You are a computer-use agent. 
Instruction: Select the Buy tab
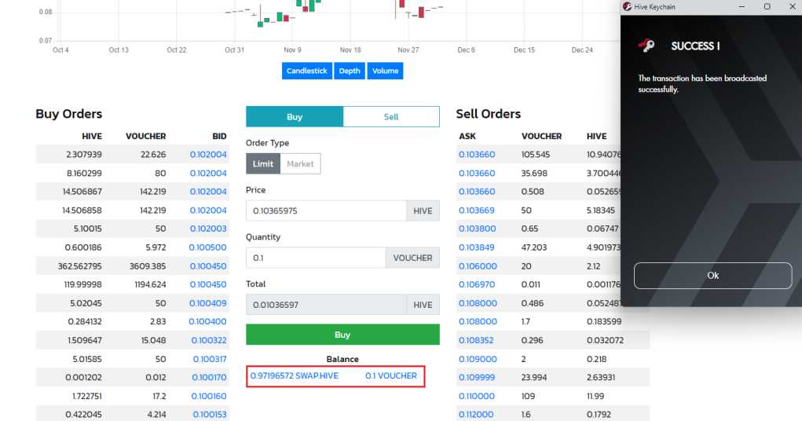[295, 116]
